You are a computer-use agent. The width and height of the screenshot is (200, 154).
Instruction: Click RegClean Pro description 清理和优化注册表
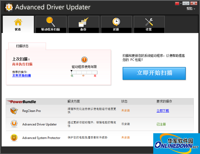coord(92,111)
